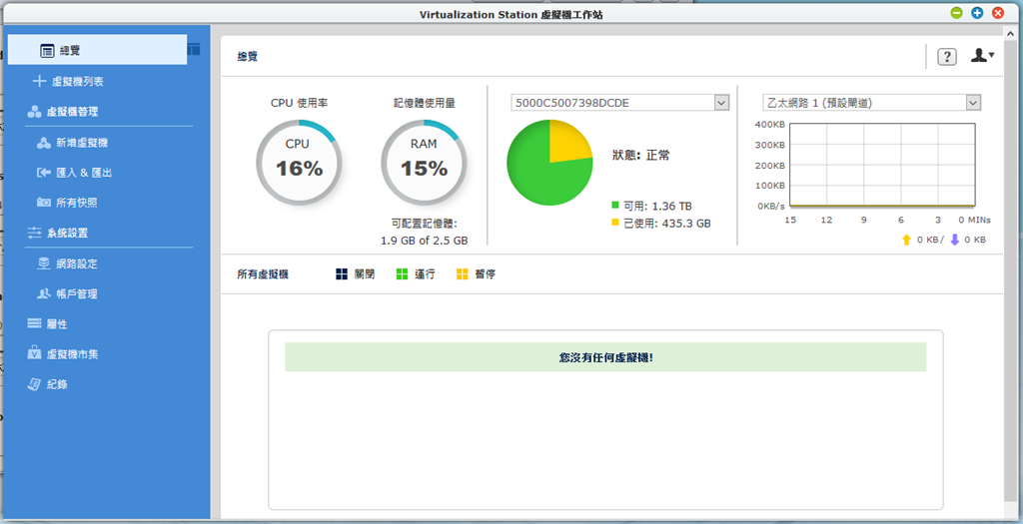Click the green 運行 status filter icon
Viewport: 1023px width, 524px height.
click(402, 274)
